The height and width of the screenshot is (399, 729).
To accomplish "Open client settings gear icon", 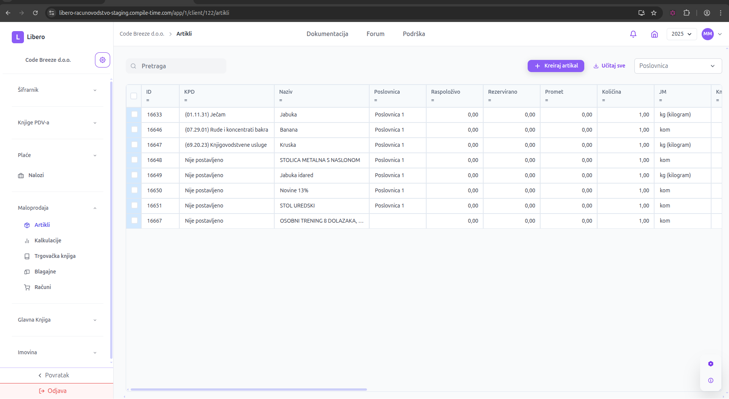I will (x=102, y=60).
